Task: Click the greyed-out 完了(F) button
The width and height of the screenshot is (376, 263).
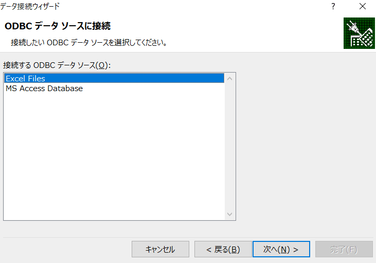Action: tap(344, 250)
